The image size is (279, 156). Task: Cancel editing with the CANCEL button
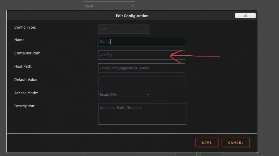[x=236, y=143]
